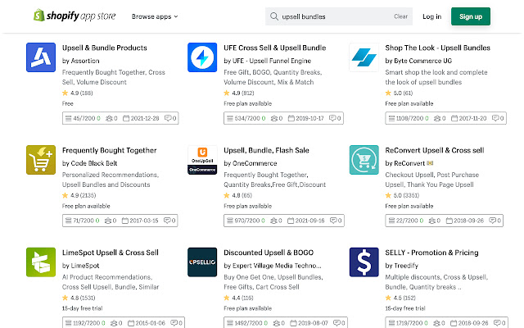Click the Shop The Look app icon
Viewport: 524px width, 328px height.
363,57
